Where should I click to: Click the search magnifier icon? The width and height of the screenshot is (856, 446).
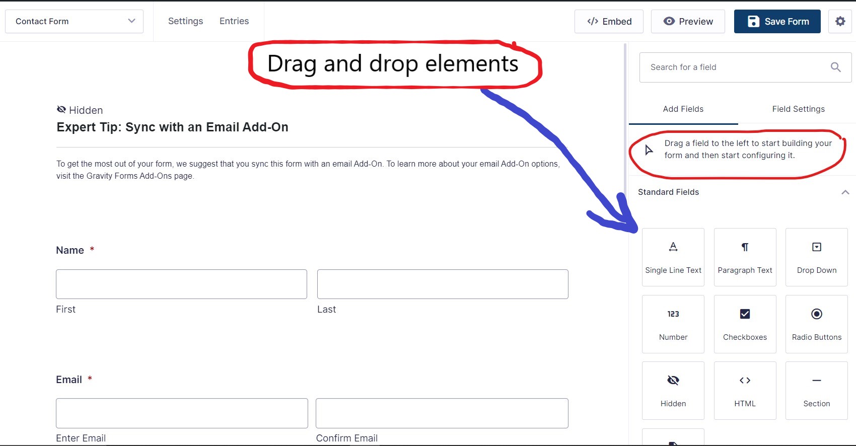coord(836,67)
